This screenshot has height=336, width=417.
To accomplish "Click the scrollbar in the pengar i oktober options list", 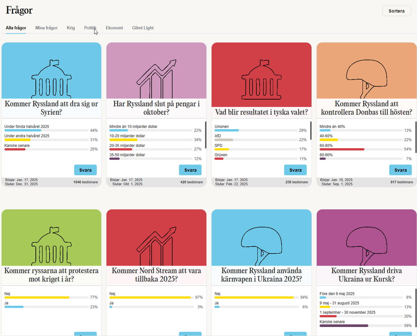I will (206, 135).
